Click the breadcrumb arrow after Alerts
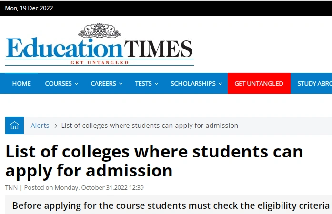The image size is (332, 214). coord(56,126)
